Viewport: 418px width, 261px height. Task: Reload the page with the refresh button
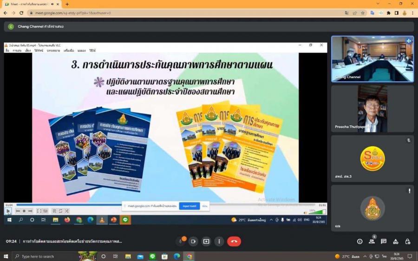pos(21,13)
